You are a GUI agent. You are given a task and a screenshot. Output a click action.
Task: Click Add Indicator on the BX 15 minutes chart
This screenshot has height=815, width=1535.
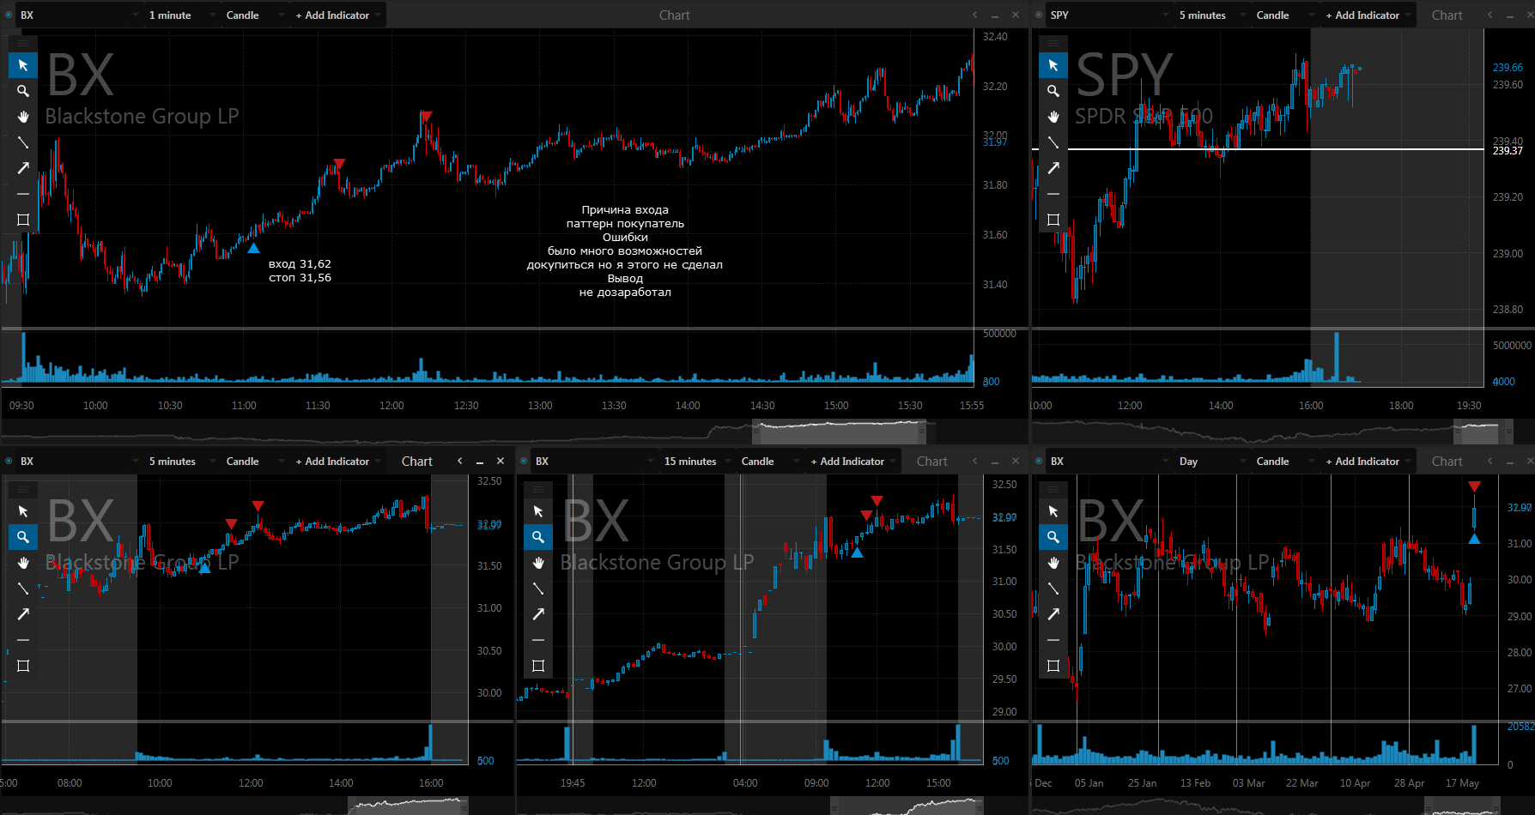point(852,461)
